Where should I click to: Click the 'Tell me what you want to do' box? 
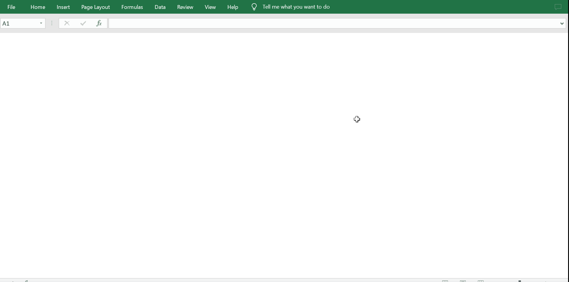point(296,7)
